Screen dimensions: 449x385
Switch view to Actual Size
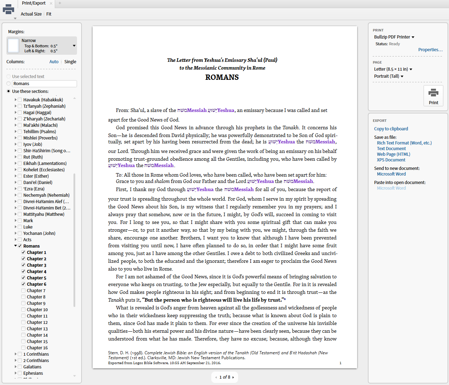click(31, 14)
